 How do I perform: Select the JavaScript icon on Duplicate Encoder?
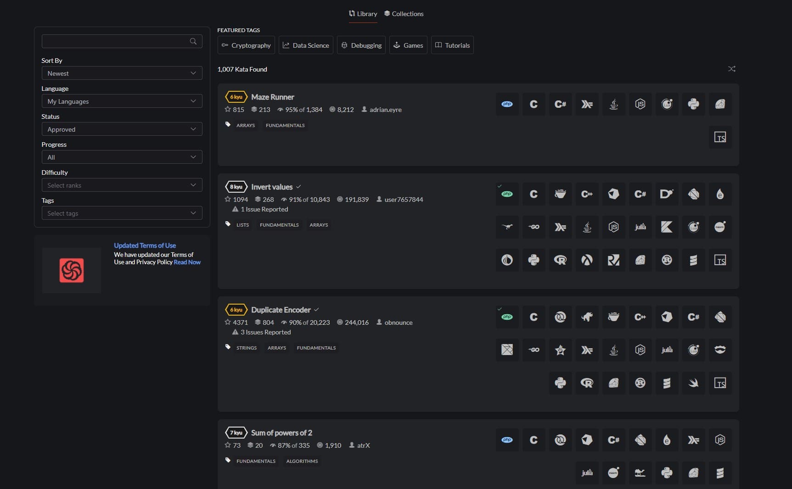(x=640, y=350)
